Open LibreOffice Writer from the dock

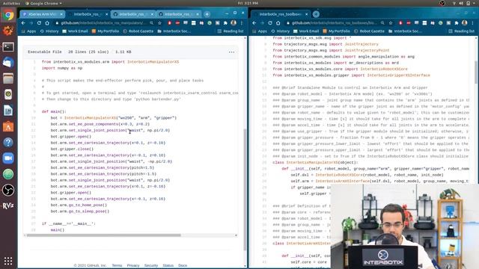[x=8, y=110]
